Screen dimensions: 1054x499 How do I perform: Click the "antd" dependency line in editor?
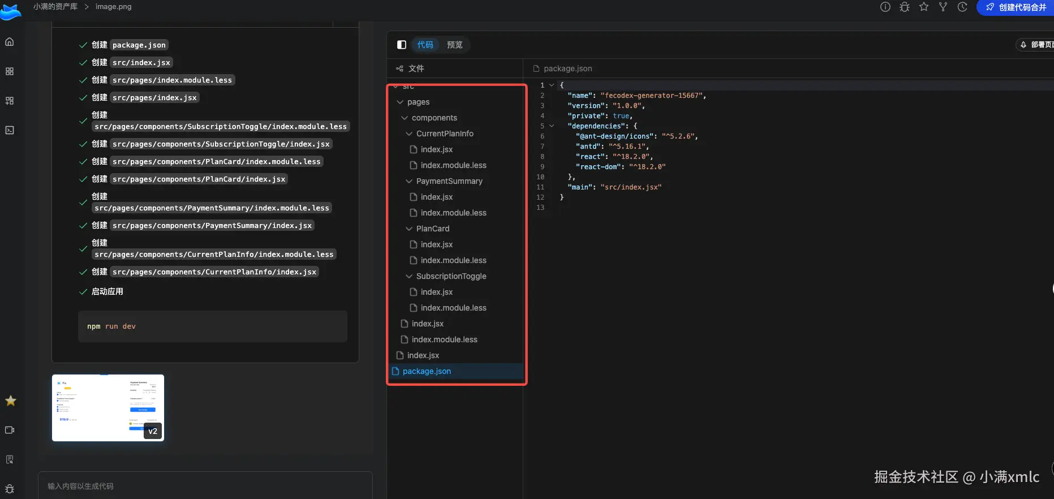[613, 147]
